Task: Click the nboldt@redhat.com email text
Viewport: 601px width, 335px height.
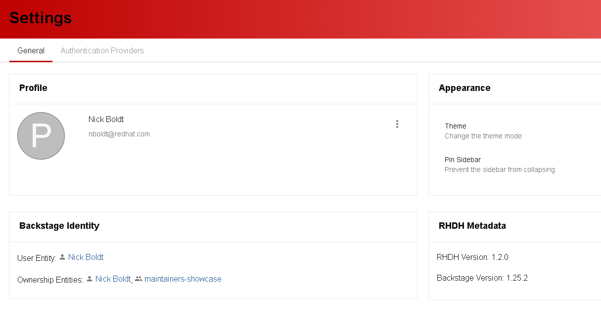Action: (119, 134)
